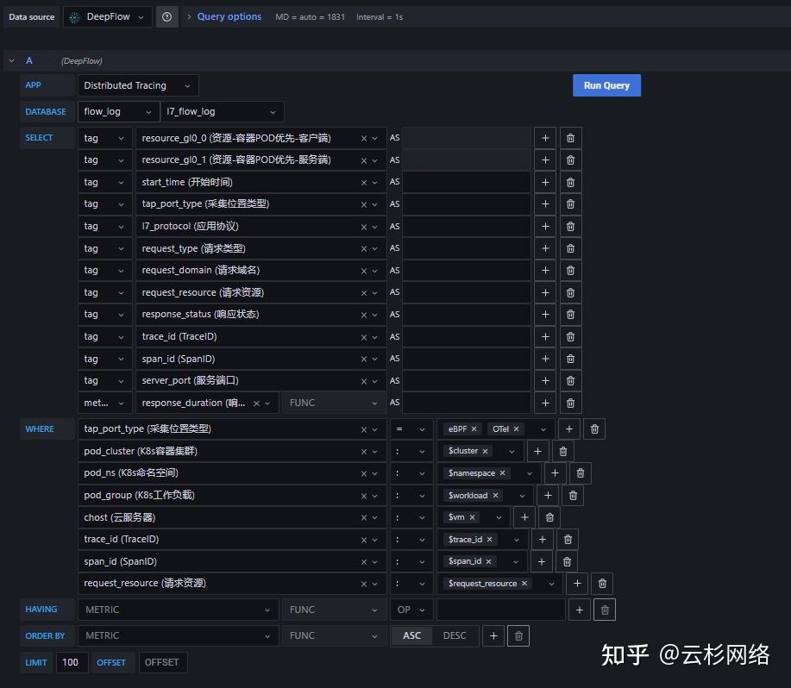Open the Distributed Tracing APP dropdown
791x688 pixels.
pyautogui.click(x=137, y=85)
